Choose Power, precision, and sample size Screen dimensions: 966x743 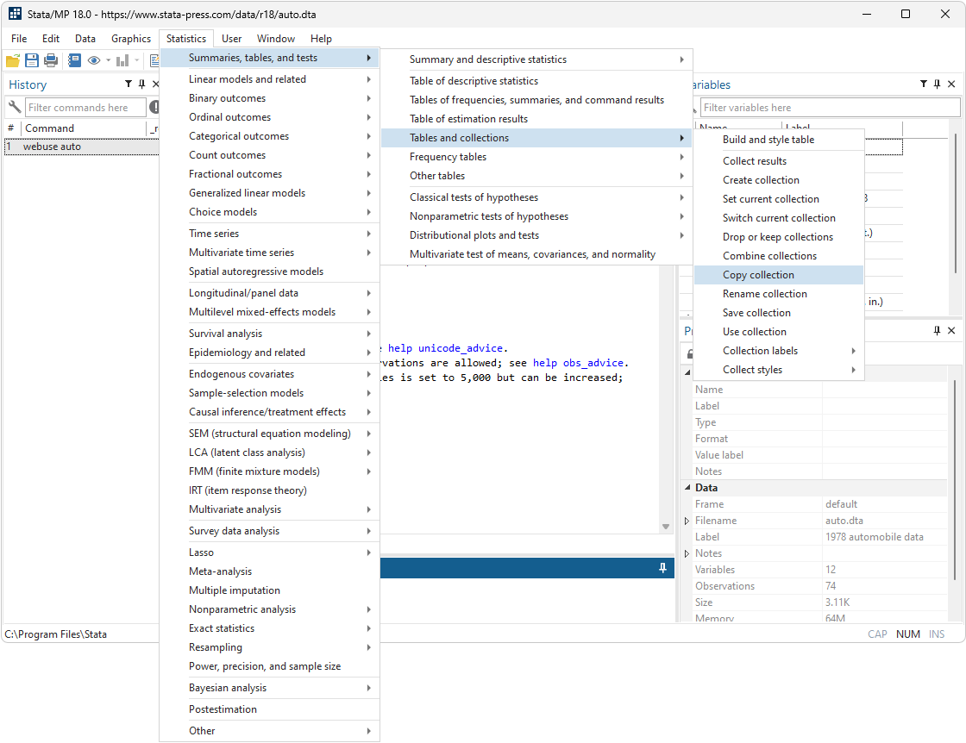[269, 666]
